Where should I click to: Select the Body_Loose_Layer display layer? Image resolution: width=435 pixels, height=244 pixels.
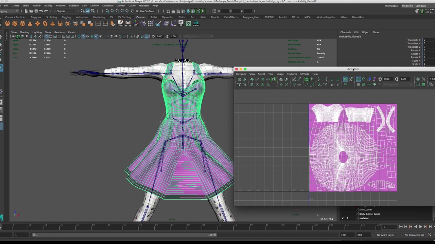point(370,214)
